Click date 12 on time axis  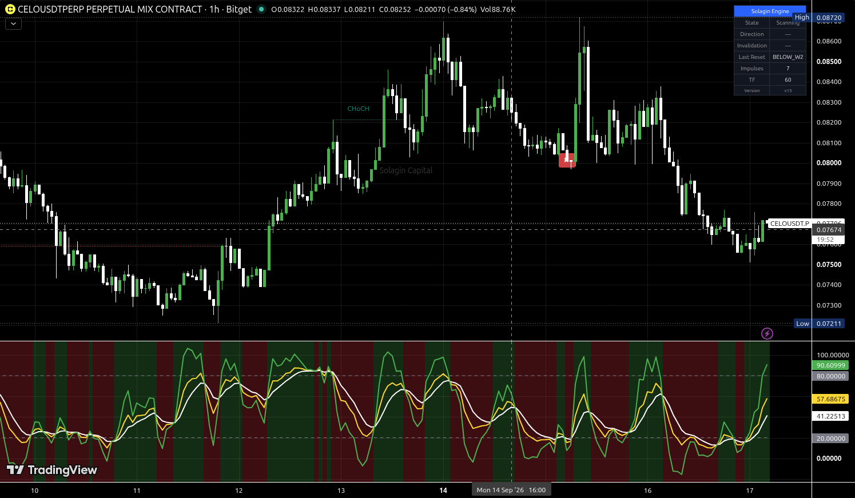point(239,491)
